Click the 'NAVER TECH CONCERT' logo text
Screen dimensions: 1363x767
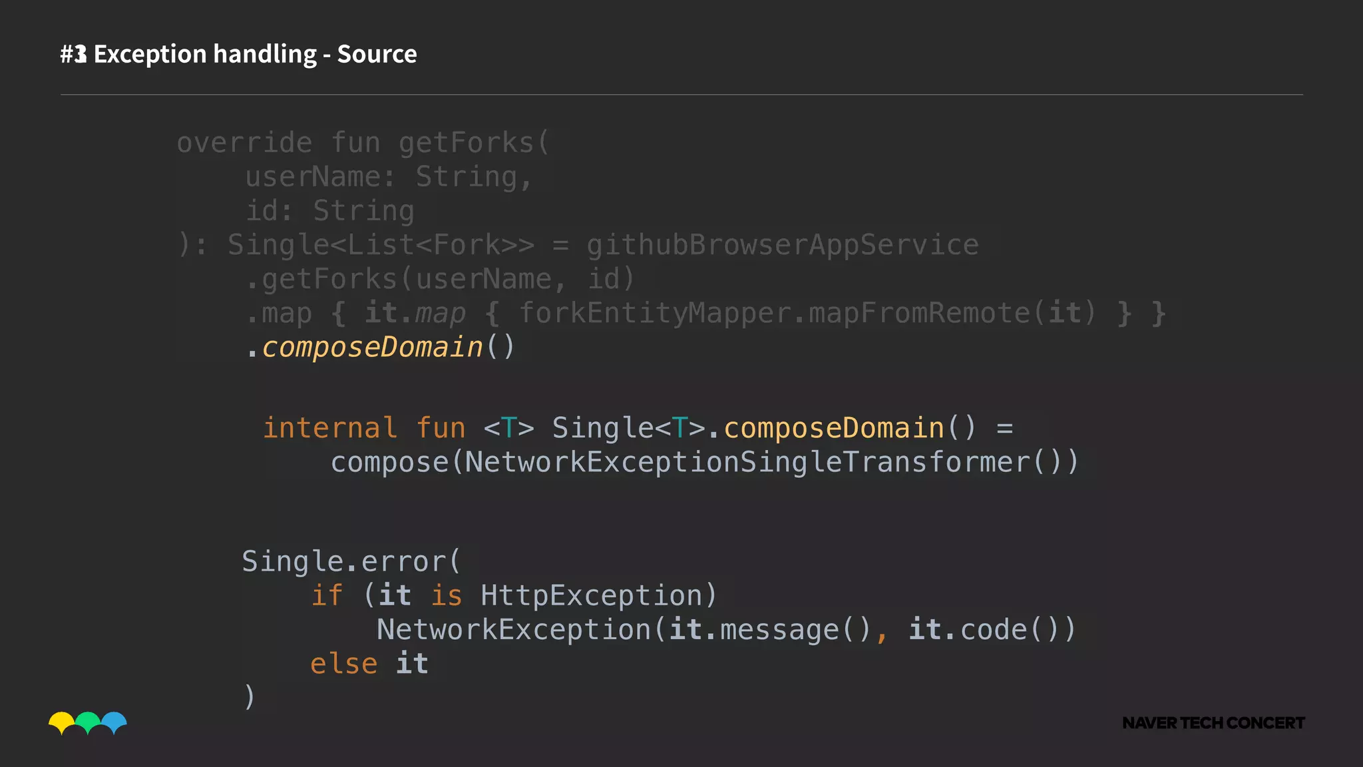[1213, 723]
